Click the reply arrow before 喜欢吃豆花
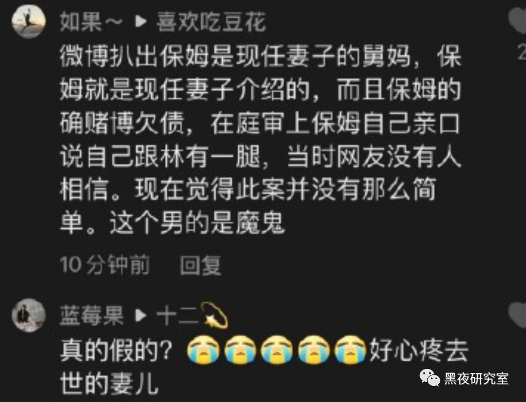 coord(141,22)
